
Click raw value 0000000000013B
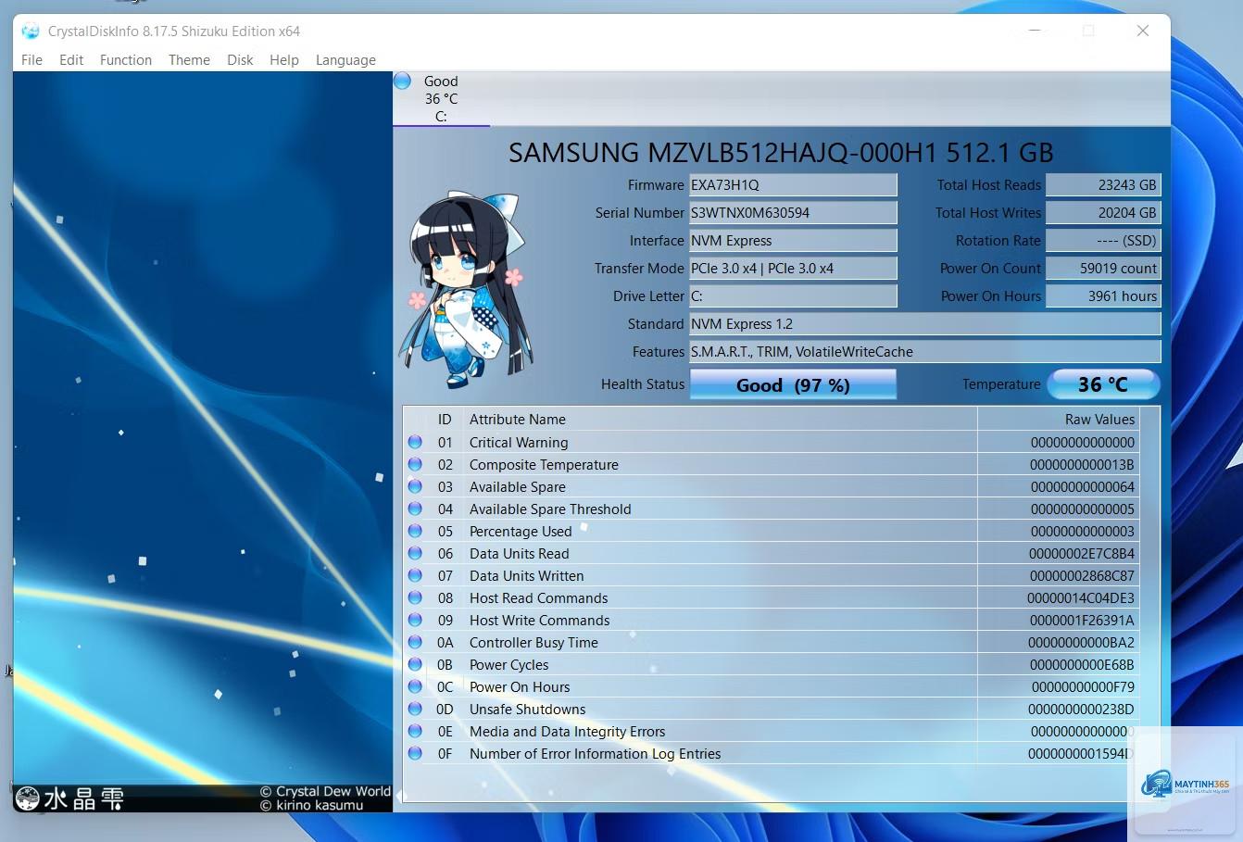click(1082, 465)
